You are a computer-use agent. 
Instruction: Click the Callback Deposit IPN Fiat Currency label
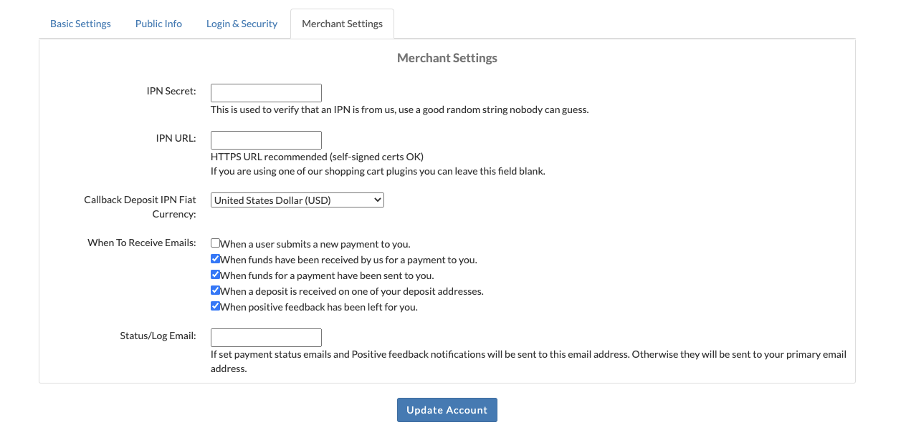[x=140, y=207]
